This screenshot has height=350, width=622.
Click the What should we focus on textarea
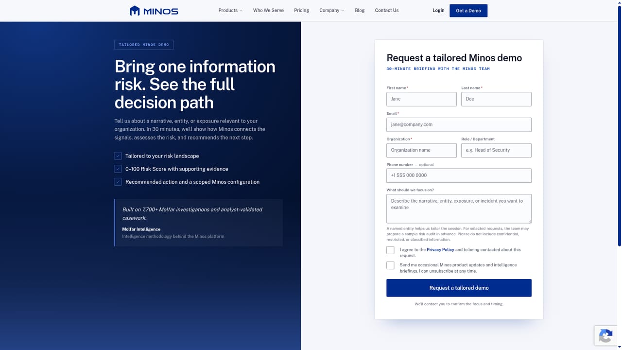coord(459,209)
